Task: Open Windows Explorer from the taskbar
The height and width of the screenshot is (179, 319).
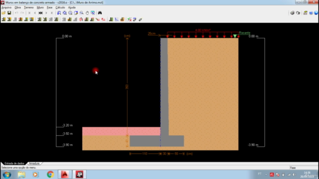Action: coord(21,175)
